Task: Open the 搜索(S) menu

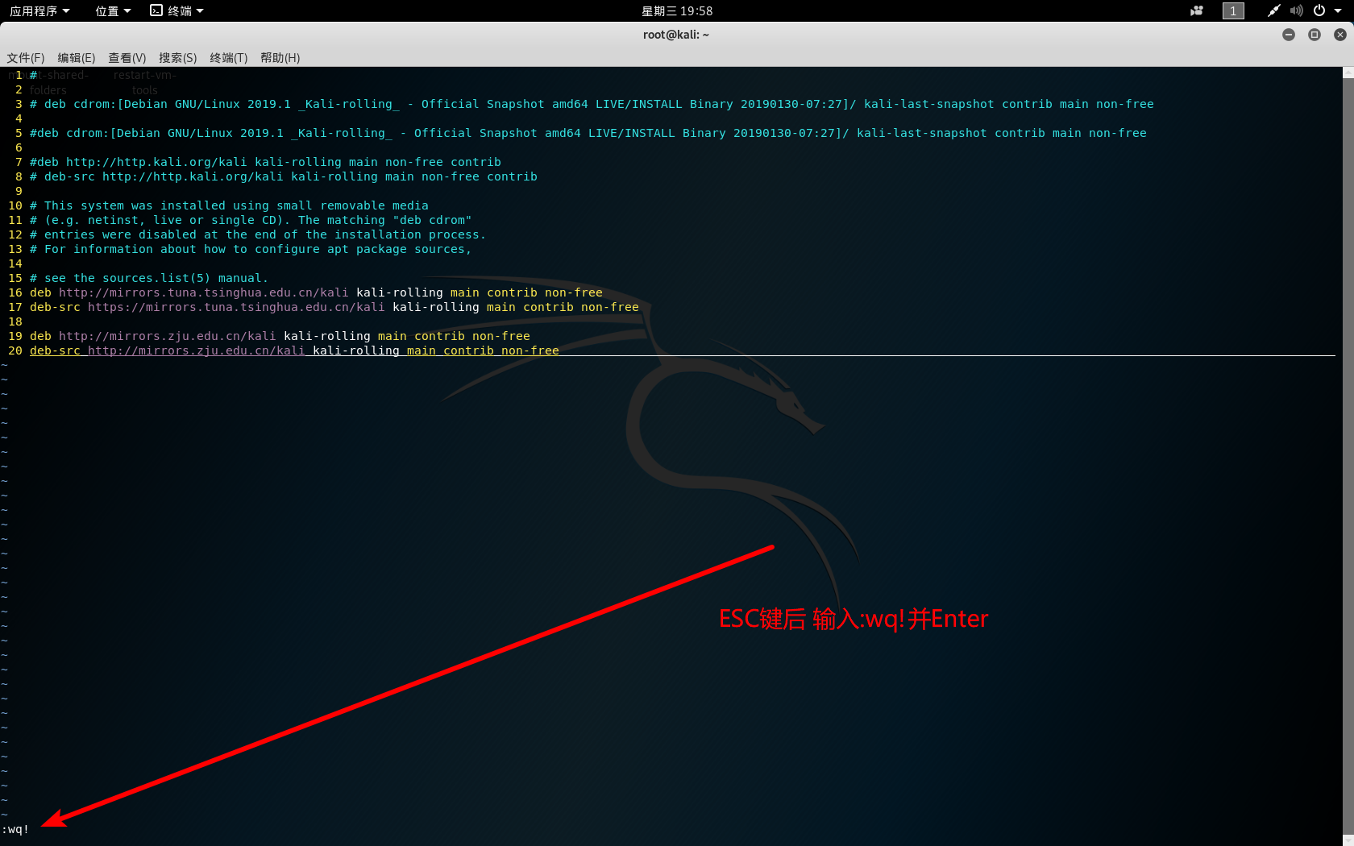Action: tap(178, 58)
